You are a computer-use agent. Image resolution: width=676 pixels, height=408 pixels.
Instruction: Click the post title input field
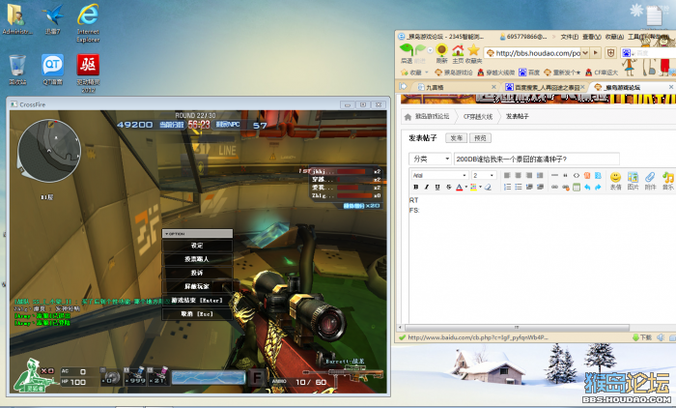536,159
